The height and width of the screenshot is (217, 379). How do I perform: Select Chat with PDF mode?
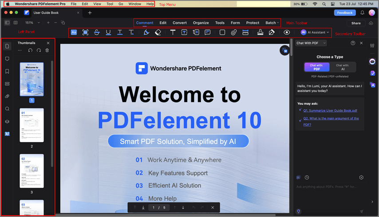(316, 67)
